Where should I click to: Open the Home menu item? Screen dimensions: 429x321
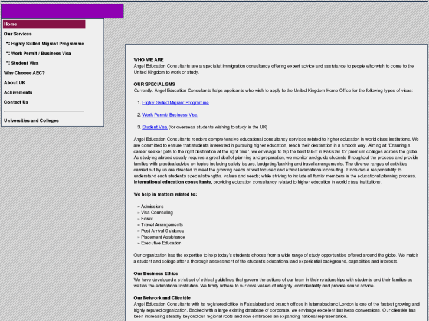coord(44,24)
